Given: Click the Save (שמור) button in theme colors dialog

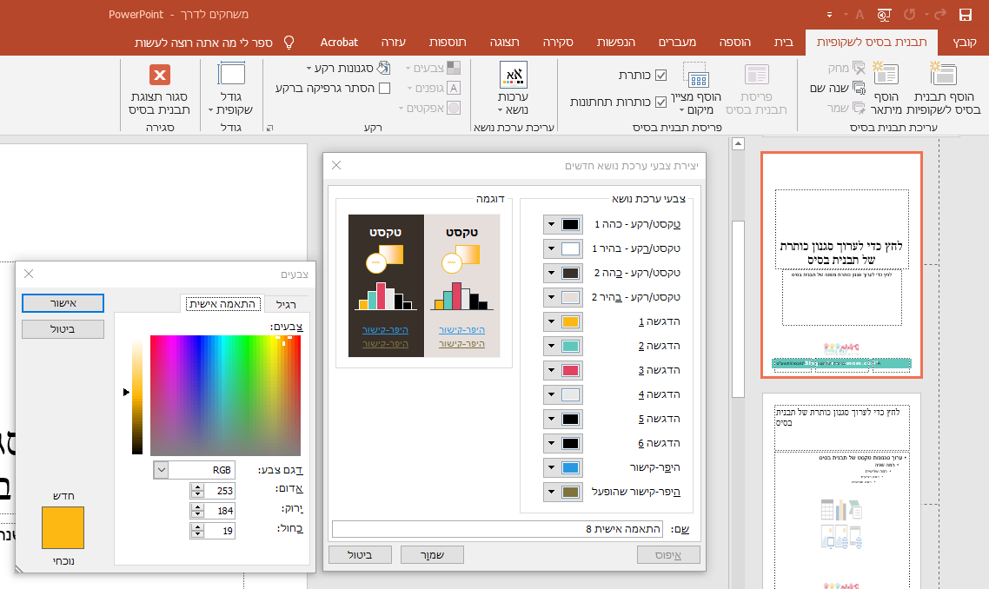Looking at the screenshot, I should [432, 554].
